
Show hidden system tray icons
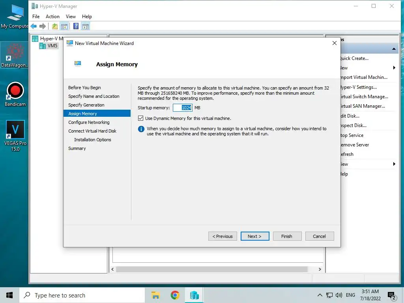coord(320,295)
